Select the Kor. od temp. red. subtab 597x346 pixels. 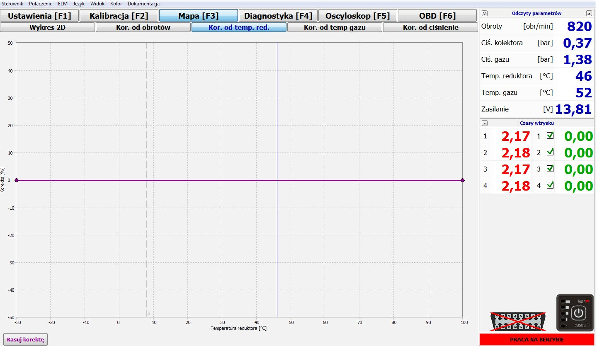tap(239, 27)
